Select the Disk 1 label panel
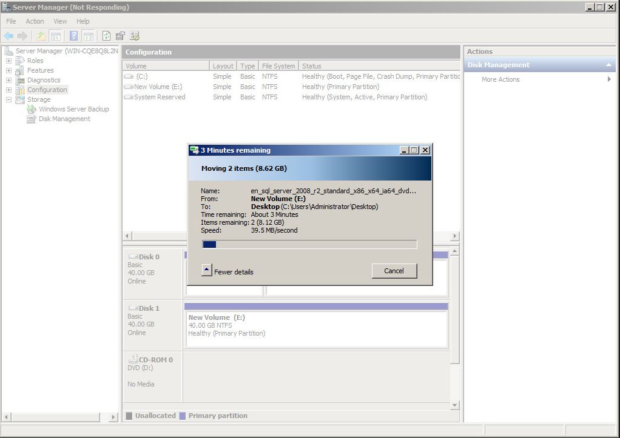620x438 pixels. (153, 325)
